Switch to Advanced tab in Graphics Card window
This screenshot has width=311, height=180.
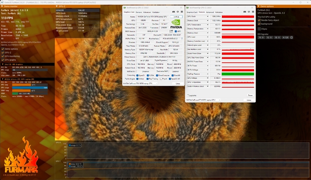click(x=147, y=12)
